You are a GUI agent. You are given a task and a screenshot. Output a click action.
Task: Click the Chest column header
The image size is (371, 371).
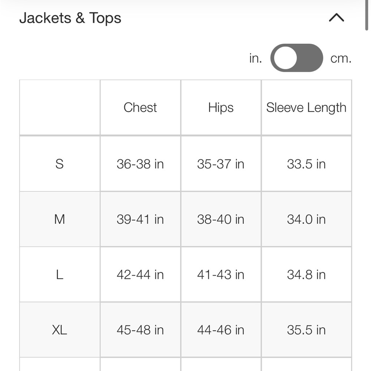(x=140, y=108)
